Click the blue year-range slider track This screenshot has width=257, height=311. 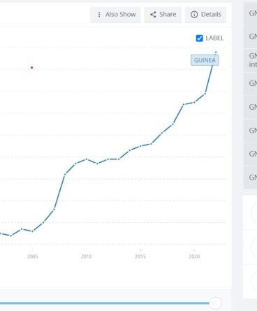pyautogui.click(x=105, y=303)
